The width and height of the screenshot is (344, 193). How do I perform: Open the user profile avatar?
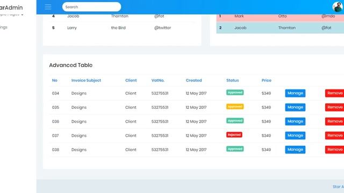(338, 7)
